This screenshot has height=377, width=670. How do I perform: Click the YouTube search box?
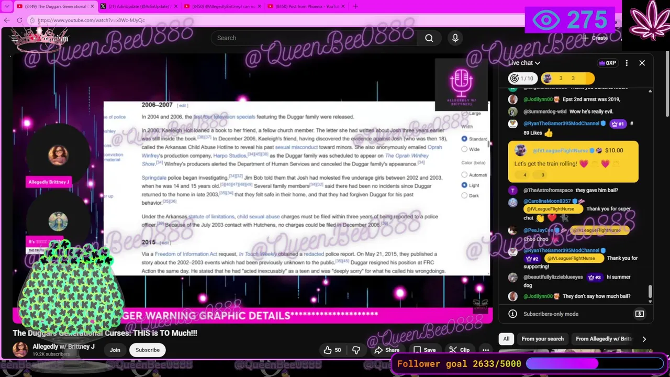click(x=314, y=38)
